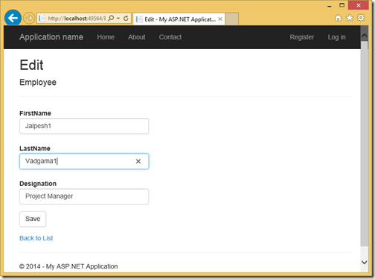375x279 pixels.
Task: Clear LastName field using X icon
Action: coord(138,161)
